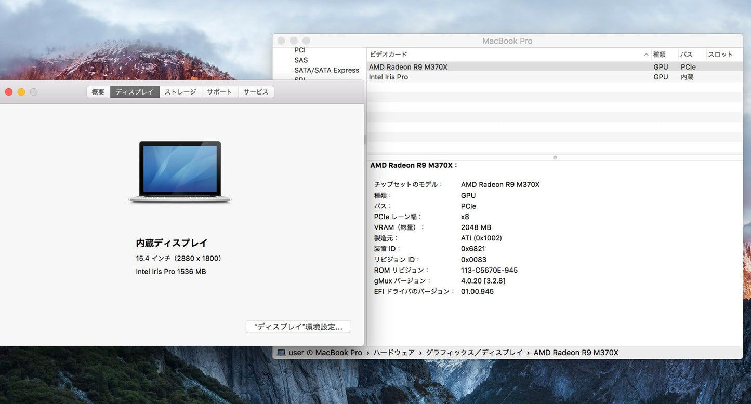Open the サポート tab
This screenshot has width=751, height=404.
coord(219,92)
